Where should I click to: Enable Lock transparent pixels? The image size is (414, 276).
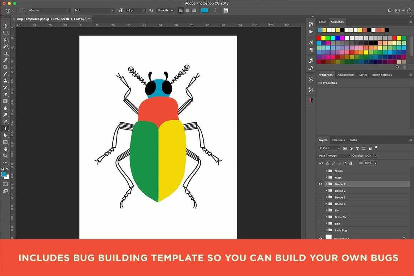point(327,163)
